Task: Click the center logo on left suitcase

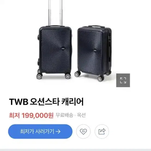Action: coord(63,49)
